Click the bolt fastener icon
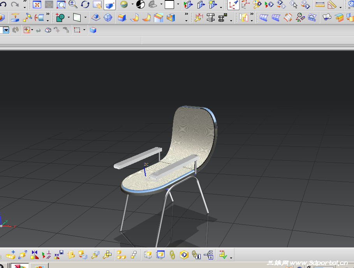 210,18
